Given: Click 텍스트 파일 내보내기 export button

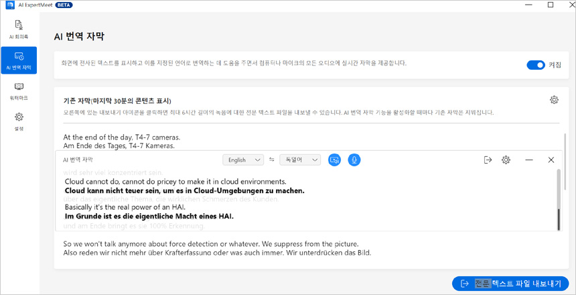Looking at the screenshot, I should pos(510,284).
